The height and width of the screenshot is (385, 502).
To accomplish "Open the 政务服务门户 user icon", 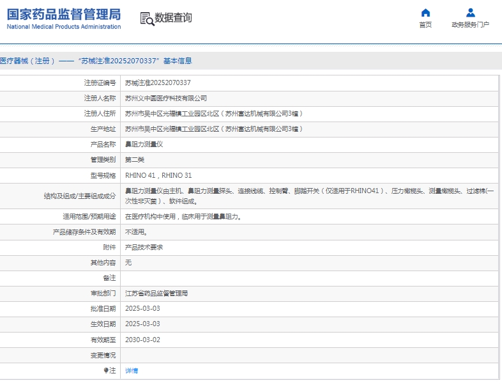I will click(x=471, y=13).
